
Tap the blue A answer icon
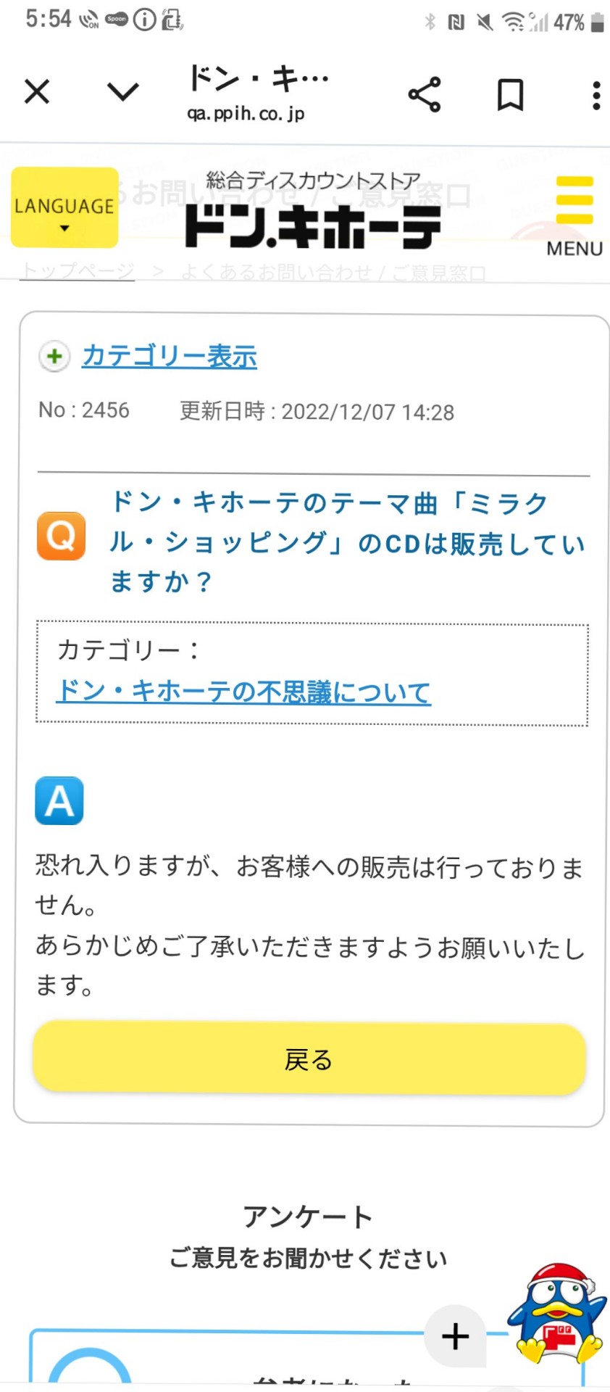pyautogui.click(x=59, y=800)
